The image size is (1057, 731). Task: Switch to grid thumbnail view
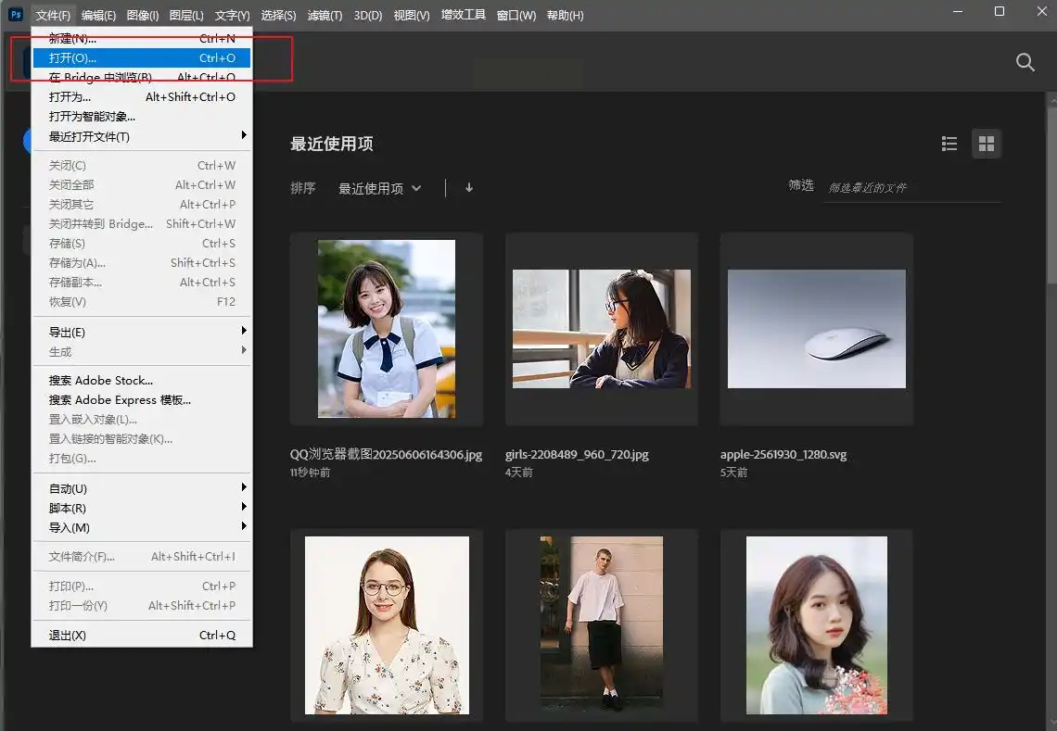click(x=986, y=144)
